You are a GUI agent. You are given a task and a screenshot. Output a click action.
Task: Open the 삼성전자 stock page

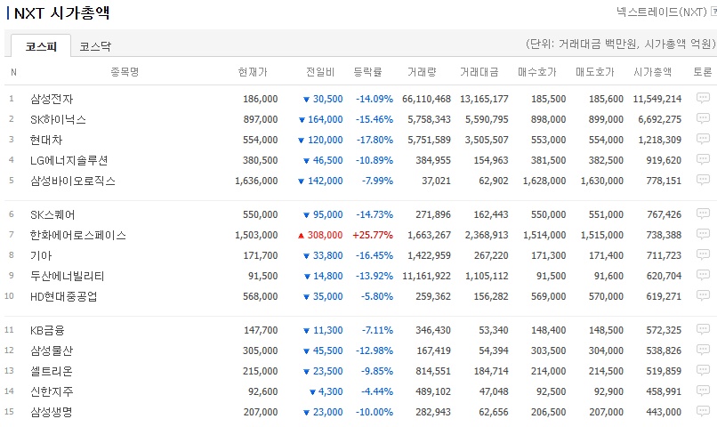tap(52, 99)
